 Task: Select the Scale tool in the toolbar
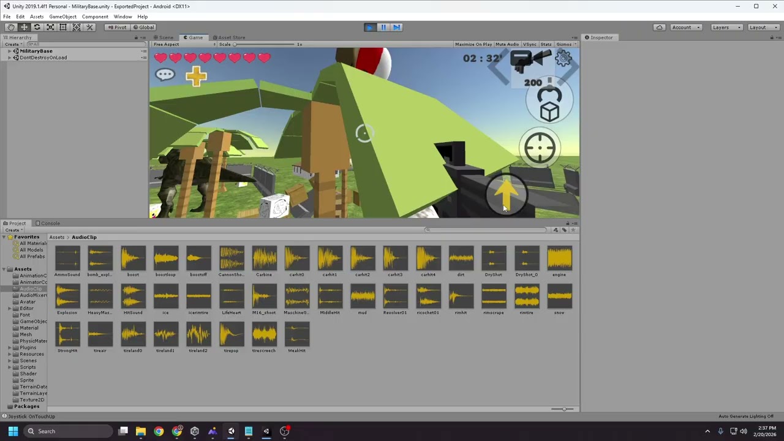[x=50, y=27]
